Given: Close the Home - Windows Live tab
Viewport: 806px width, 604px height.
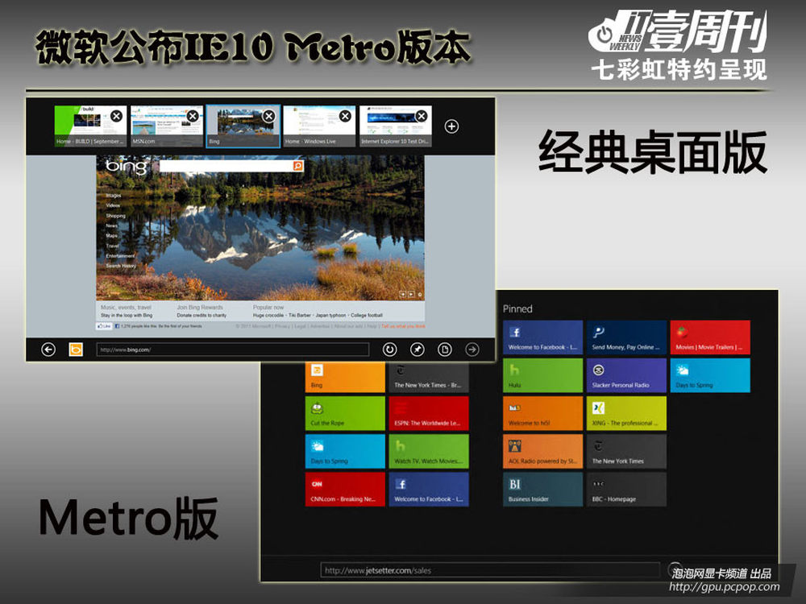Looking at the screenshot, I should click(x=346, y=116).
